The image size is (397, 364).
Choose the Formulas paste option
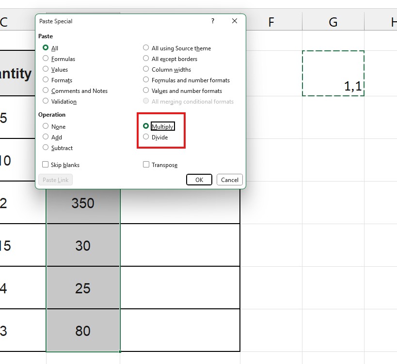click(45, 59)
